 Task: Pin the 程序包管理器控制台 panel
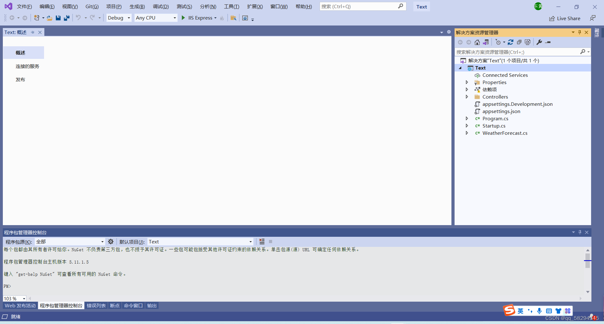pyautogui.click(x=580, y=232)
